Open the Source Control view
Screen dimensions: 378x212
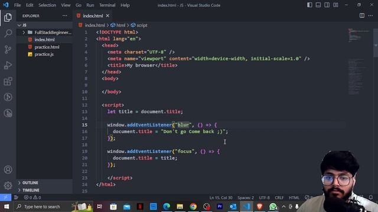coord(8,49)
